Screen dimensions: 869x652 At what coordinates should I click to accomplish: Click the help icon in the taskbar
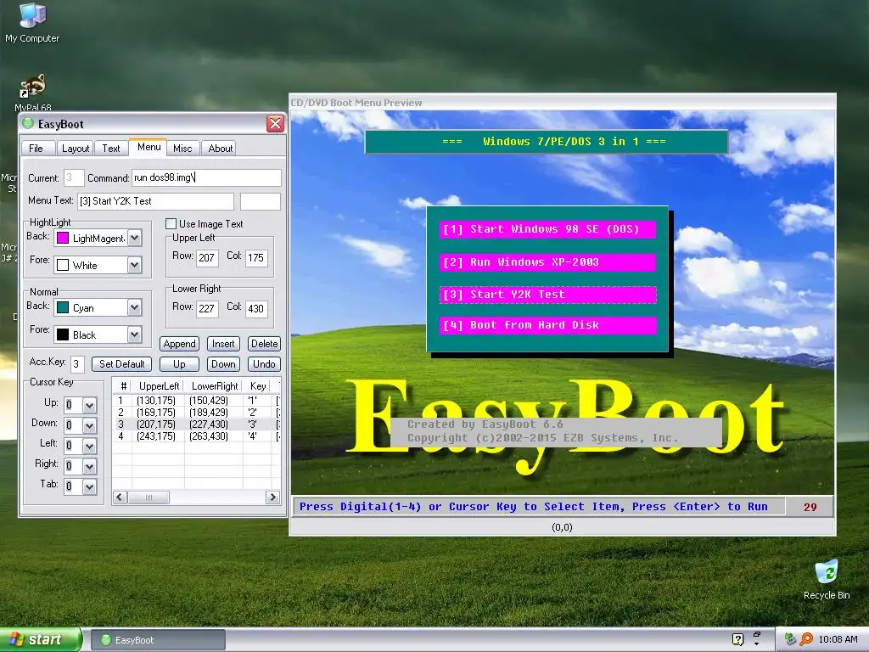pos(737,639)
